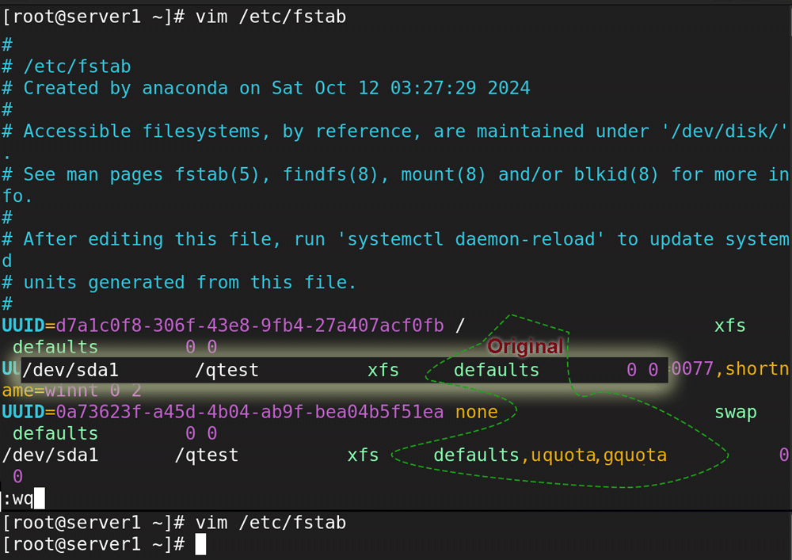Viewport: 792px width, 560px height.
Task: Click '/dev/sda1' in the bottom fstab entry
Action: click(50, 455)
